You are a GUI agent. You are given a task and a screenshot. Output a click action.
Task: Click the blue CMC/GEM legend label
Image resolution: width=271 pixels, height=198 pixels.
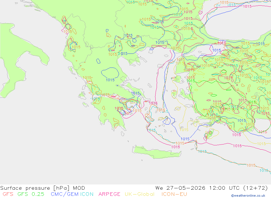[64, 194]
